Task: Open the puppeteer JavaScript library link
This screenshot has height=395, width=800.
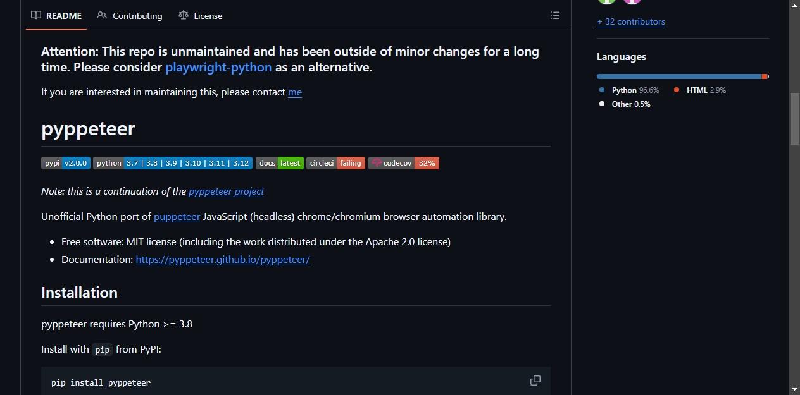Action: [177, 217]
